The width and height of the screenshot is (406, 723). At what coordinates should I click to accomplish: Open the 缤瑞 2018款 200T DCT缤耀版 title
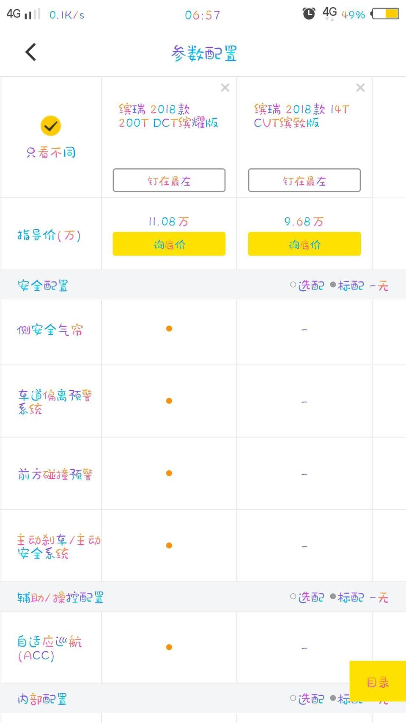click(x=168, y=116)
